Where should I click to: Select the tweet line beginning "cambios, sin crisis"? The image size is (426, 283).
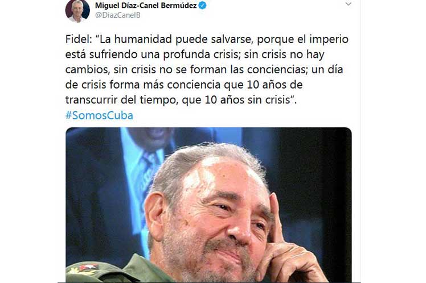click(x=204, y=70)
